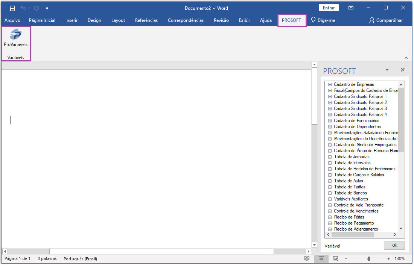Image resolution: width=414 pixels, height=266 pixels.
Task: Select Controle de Vencimentos item
Action: coord(356,211)
